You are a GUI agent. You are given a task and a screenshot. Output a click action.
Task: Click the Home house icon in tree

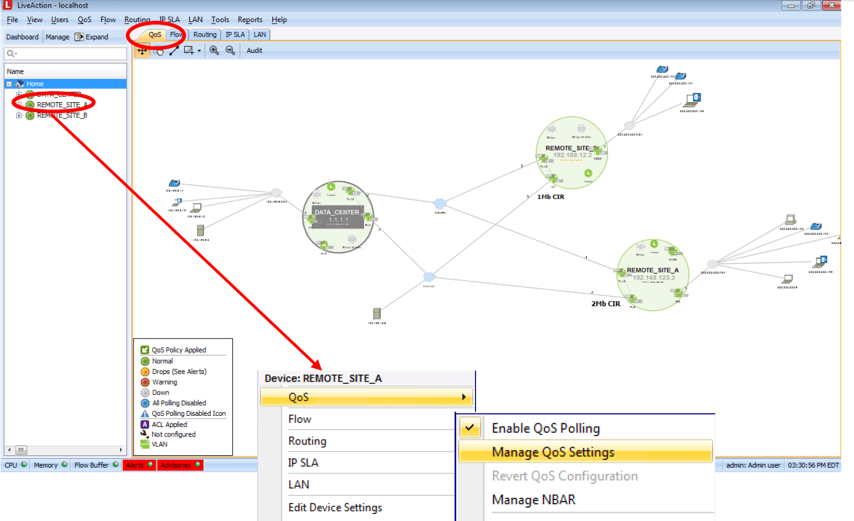click(x=20, y=84)
